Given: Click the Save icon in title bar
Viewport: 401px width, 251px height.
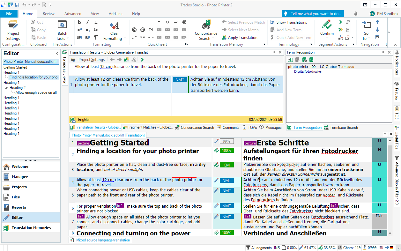Looking at the screenshot, I should [17, 5].
